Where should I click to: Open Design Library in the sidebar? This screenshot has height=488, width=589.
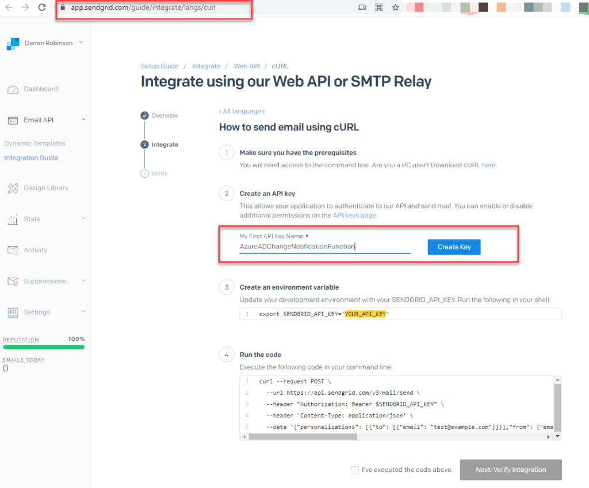click(x=46, y=188)
